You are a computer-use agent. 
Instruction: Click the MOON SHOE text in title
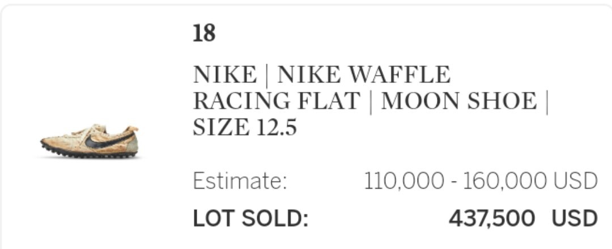click(459, 101)
